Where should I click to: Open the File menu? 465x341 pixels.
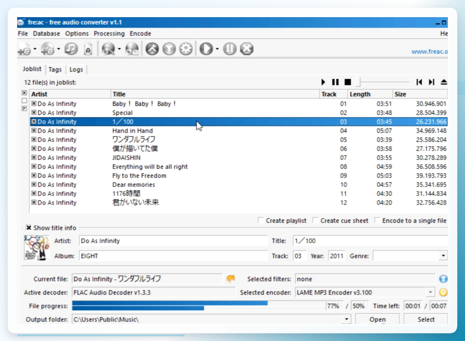(23, 33)
